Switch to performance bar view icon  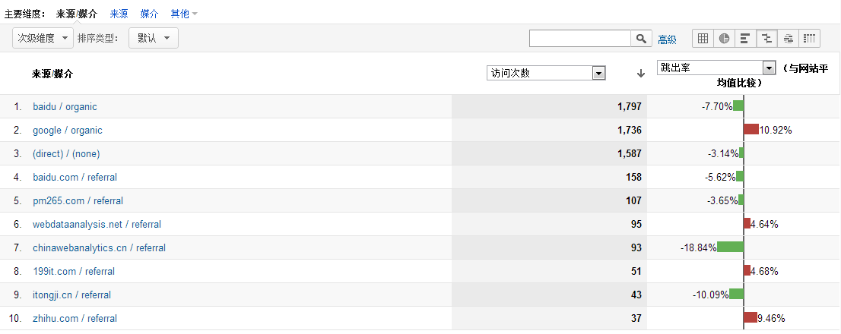click(x=745, y=38)
